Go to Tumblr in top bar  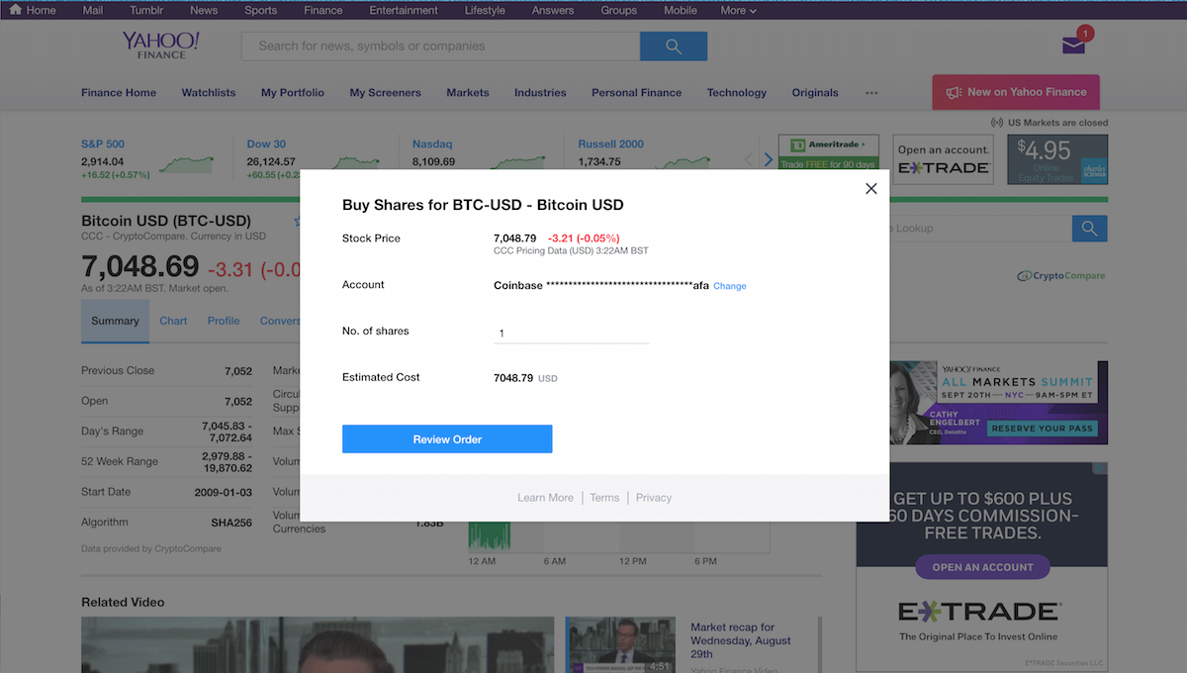[x=146, y=10]
